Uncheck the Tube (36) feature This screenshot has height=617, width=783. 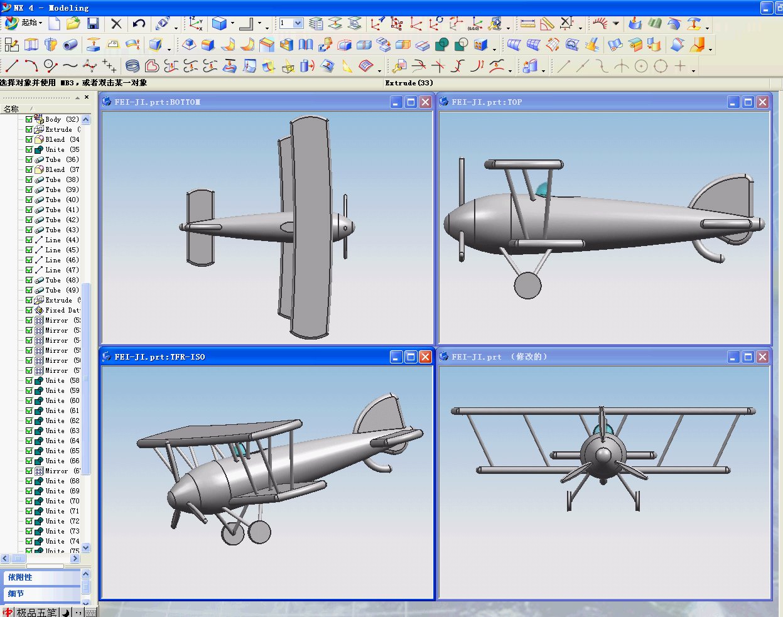point(29,159)
